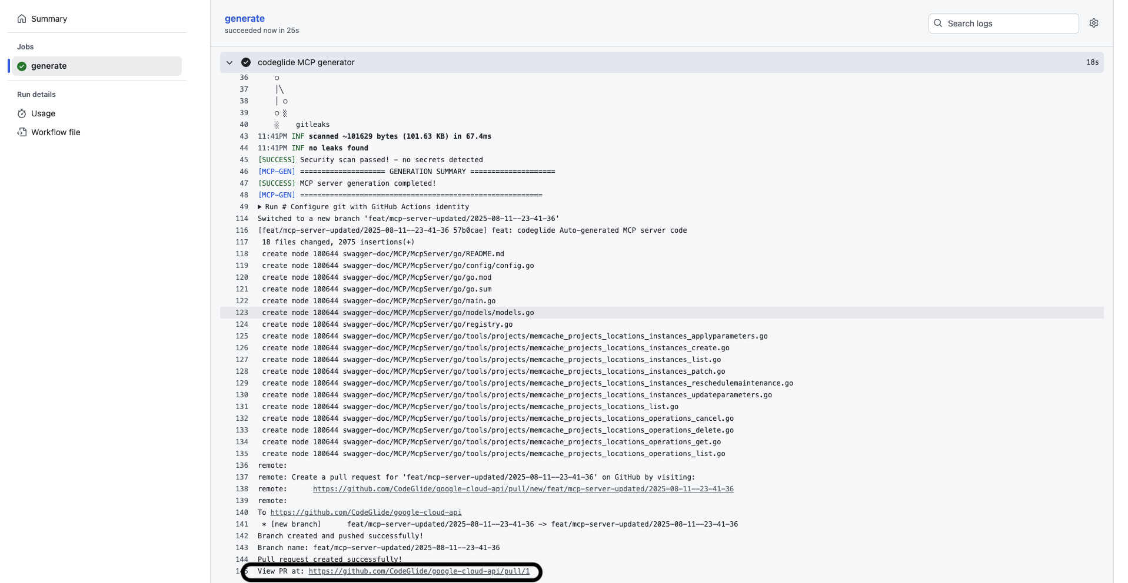Screen dimensions: 1128x583
Task: Click the 'gitleaks' banner text
Action: tap(312, 125)
